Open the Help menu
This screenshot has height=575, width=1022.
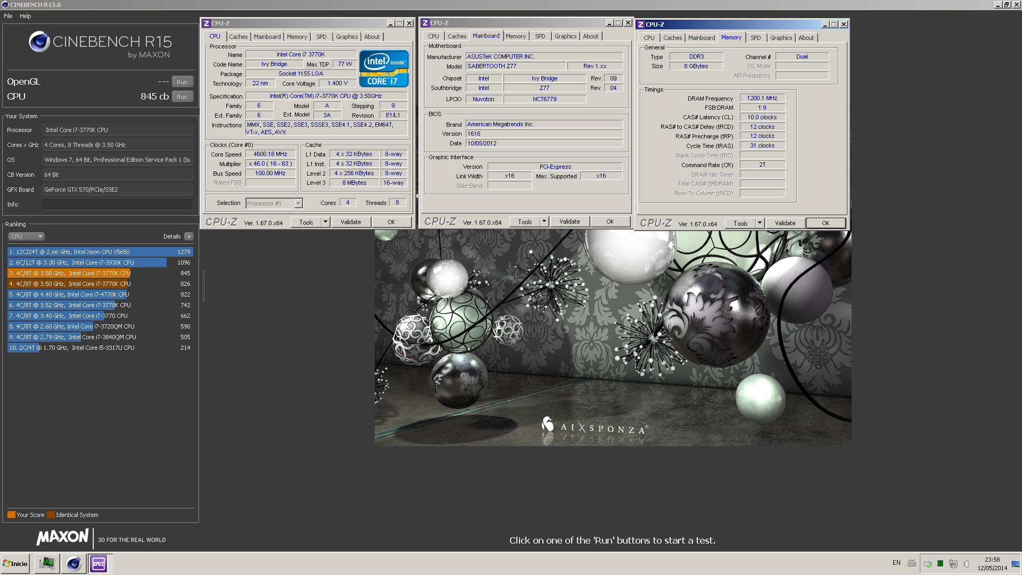tap(26, 16)
